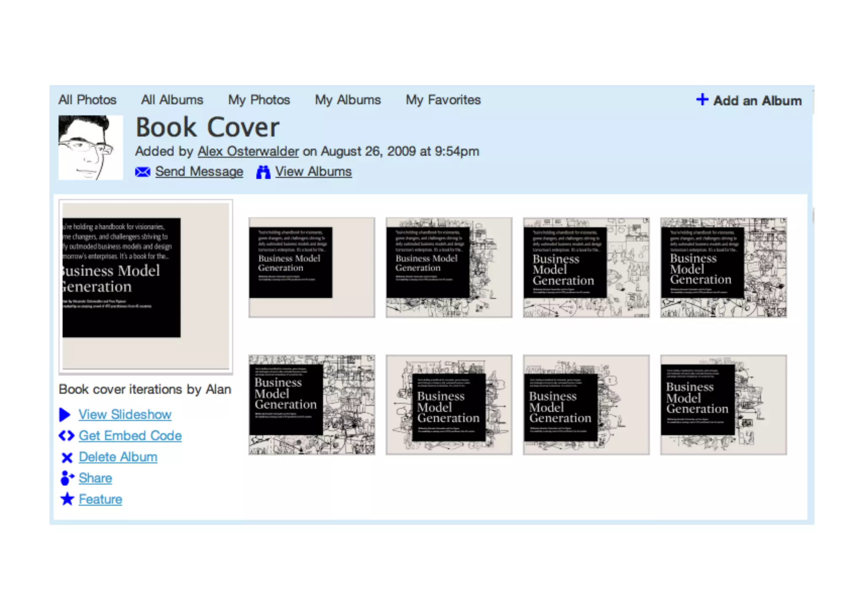864x610 pixels.
Task: Select My Albums tab
Action: pyautogui.click(x=348, y=100)
